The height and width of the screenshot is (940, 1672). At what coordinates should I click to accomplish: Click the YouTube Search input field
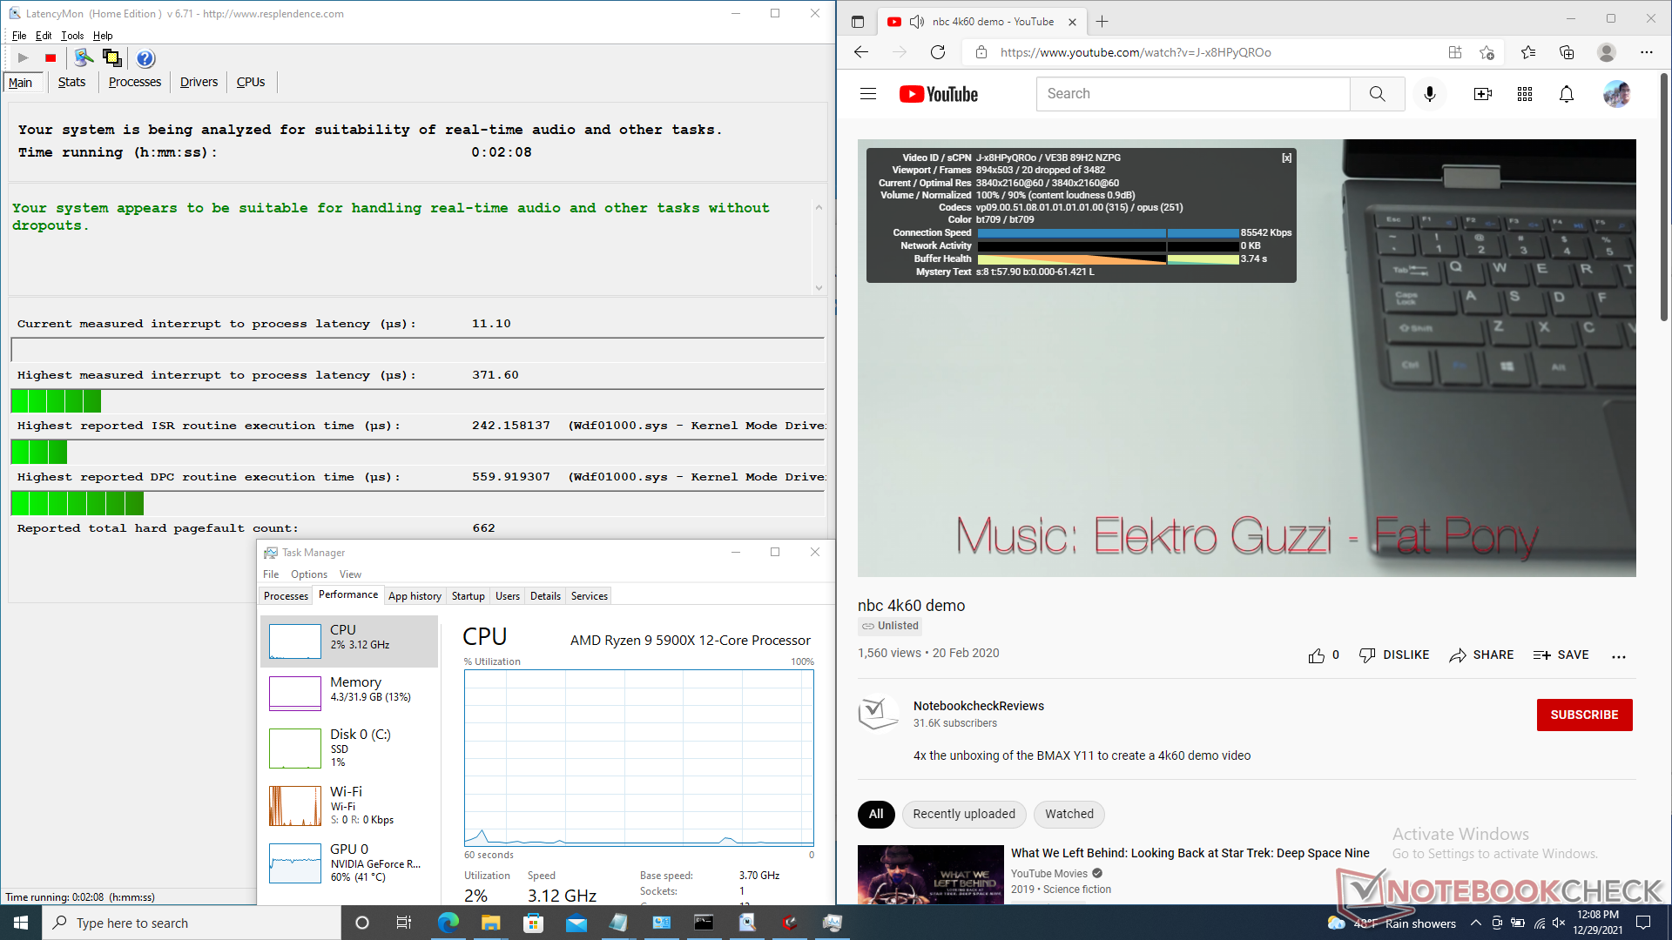tap(1192, 94)
